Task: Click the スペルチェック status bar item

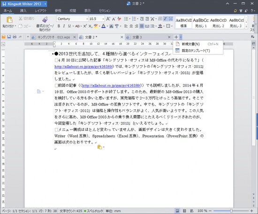Action: pos(93,211)
